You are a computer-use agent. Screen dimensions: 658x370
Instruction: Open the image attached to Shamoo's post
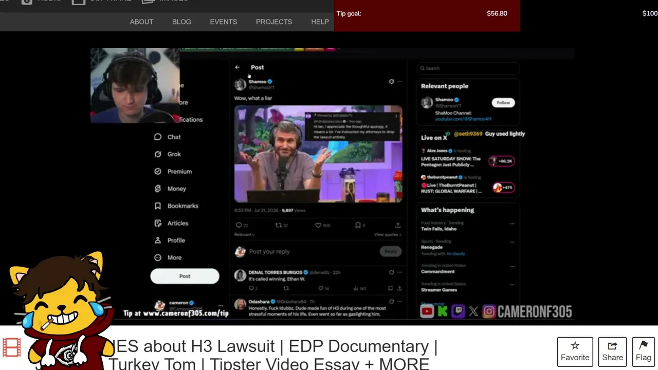318,154
